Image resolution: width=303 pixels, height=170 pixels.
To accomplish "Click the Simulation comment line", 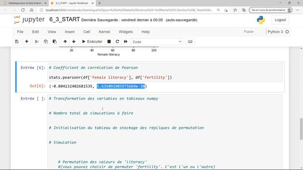I will click(62, 143).
